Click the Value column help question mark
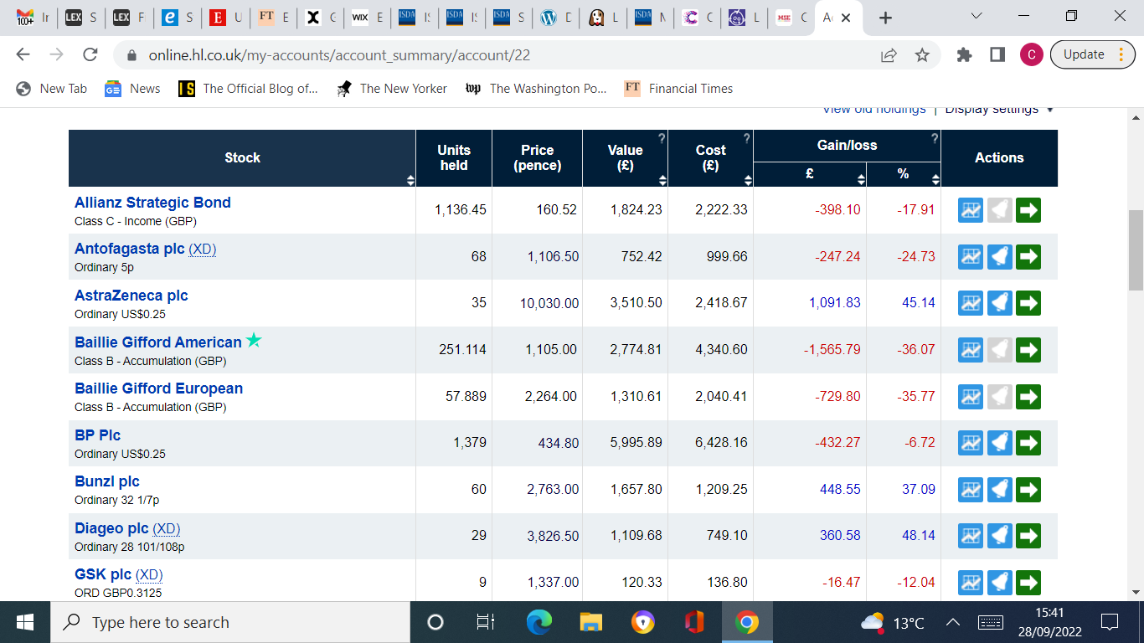Image resolution: width=1144 pixels, height=643 pixels. [662, 138]
